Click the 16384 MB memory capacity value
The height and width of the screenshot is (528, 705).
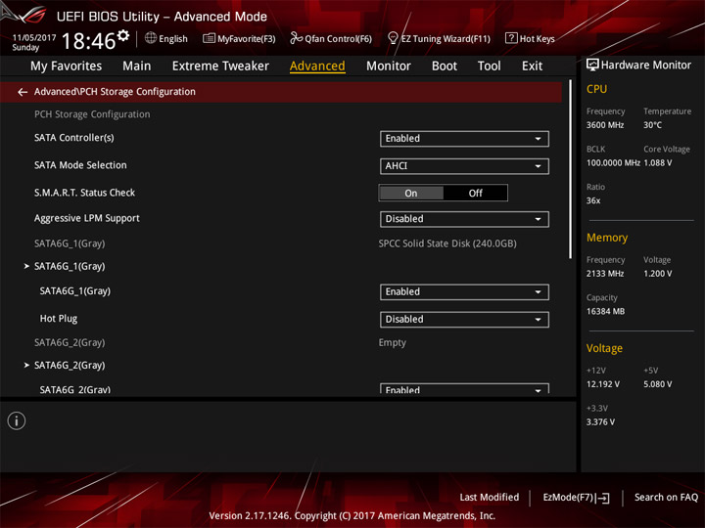point(605,311)
